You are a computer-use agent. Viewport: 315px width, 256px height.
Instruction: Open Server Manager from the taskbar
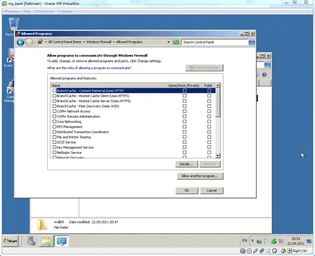click(31, 241)
